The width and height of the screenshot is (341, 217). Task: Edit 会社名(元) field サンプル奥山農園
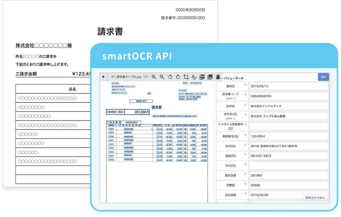289,116
